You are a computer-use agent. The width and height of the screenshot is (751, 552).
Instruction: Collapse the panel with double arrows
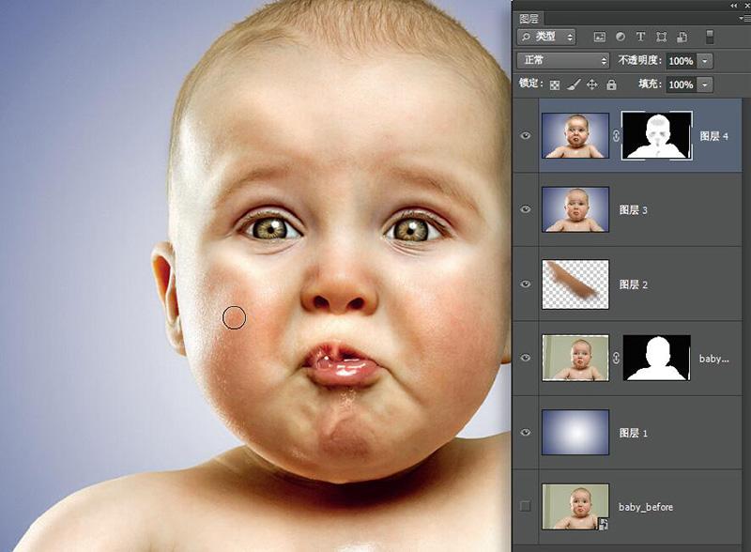click(x=734, y=6)
